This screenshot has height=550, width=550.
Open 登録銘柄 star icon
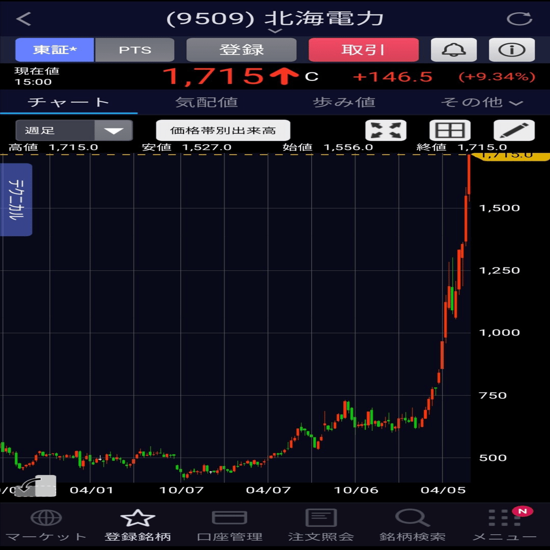[x=137, y=518]
